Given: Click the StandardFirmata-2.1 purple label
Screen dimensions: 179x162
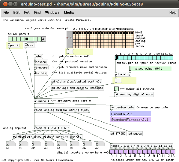Looking at the screenshot, I should pos(130,120).
